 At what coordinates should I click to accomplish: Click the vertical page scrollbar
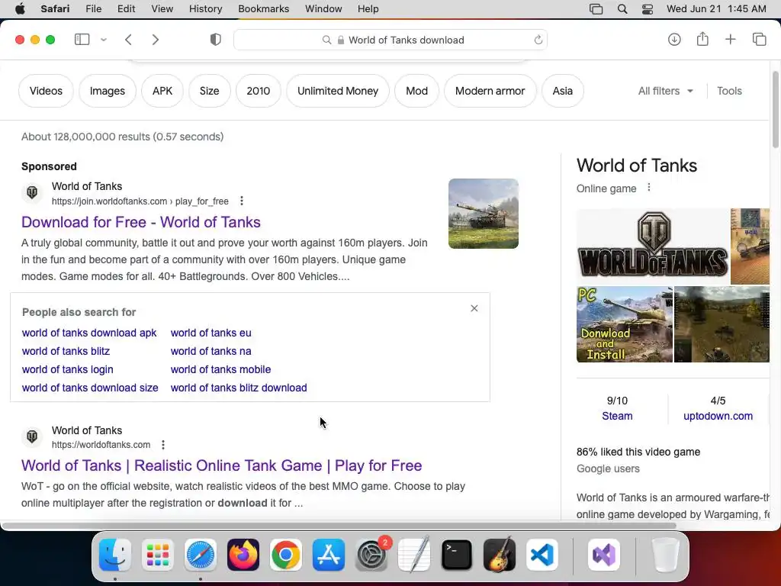tap(775, 110)
